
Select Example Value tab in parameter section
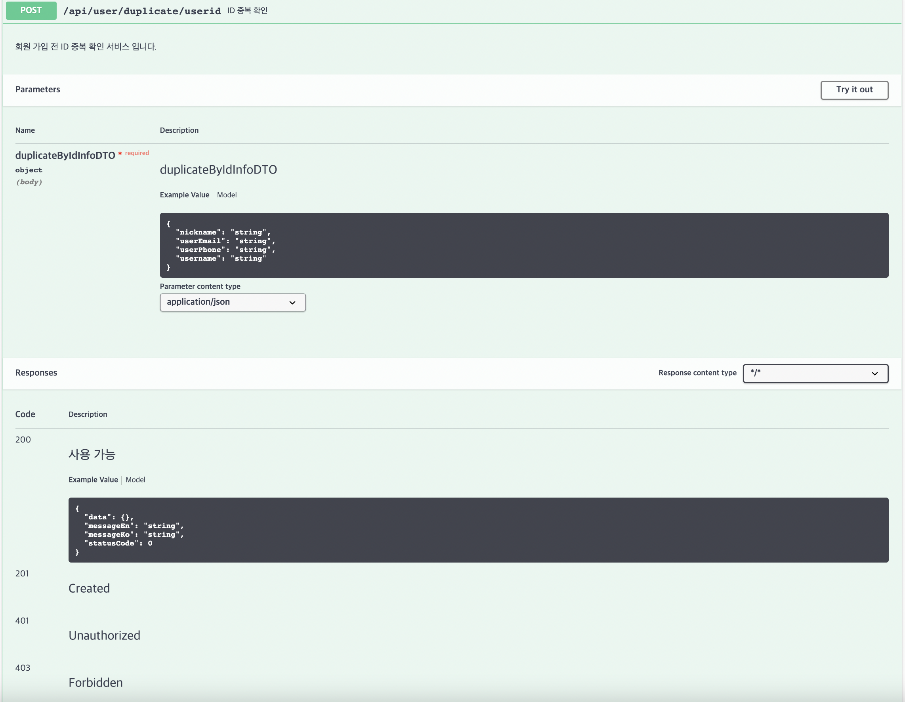click(x=184, y=195)
